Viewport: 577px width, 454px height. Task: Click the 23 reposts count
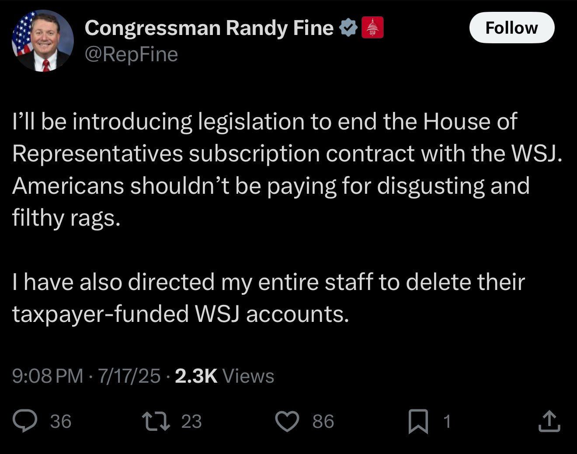pyautogui.click(x=191, y=422)
